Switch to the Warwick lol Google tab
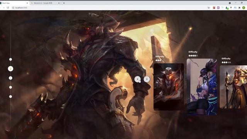The width and height of the screenshot is (247, 139). tap(45, 3)
